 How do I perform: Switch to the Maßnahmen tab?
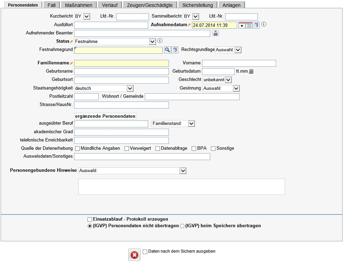pyautogui.click(x=79, y=5)
